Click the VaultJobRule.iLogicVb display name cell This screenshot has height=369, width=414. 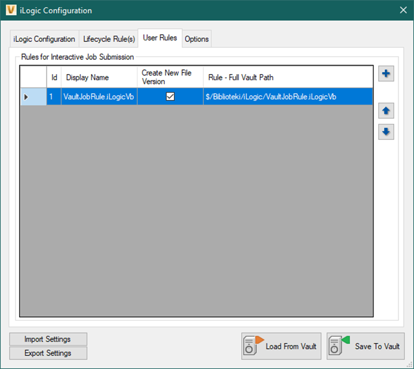(99, 97)
